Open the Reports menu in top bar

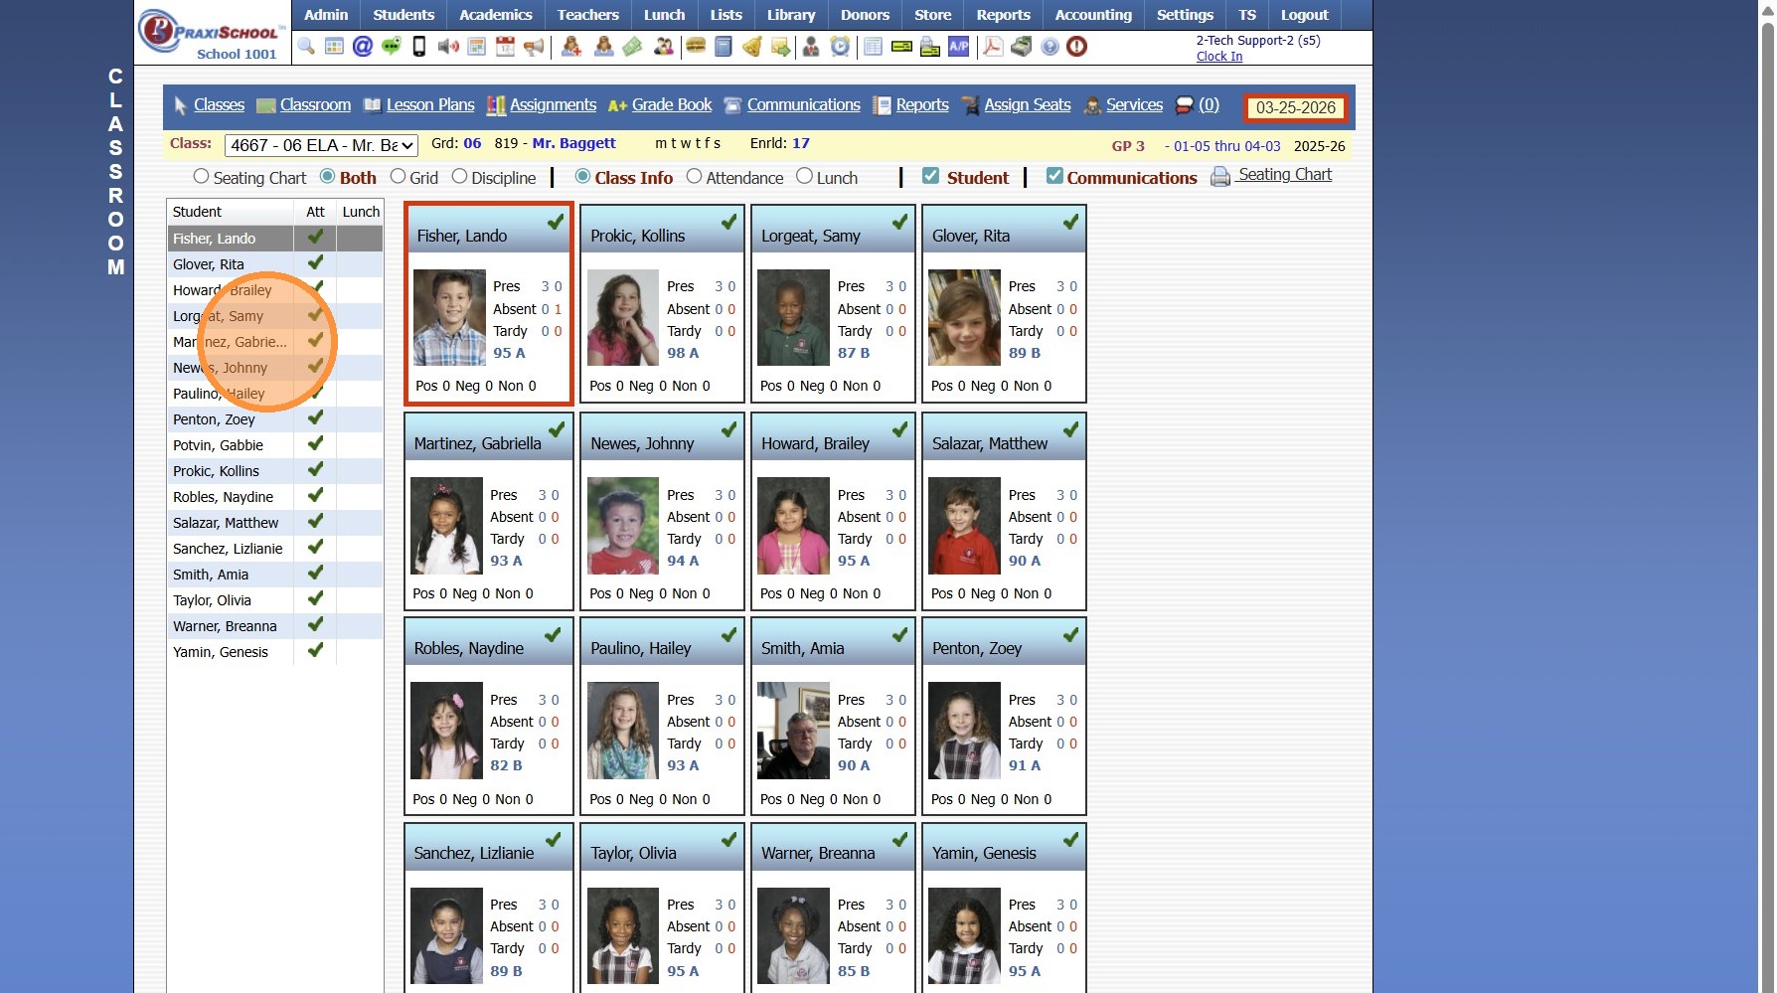[1004, 15]
